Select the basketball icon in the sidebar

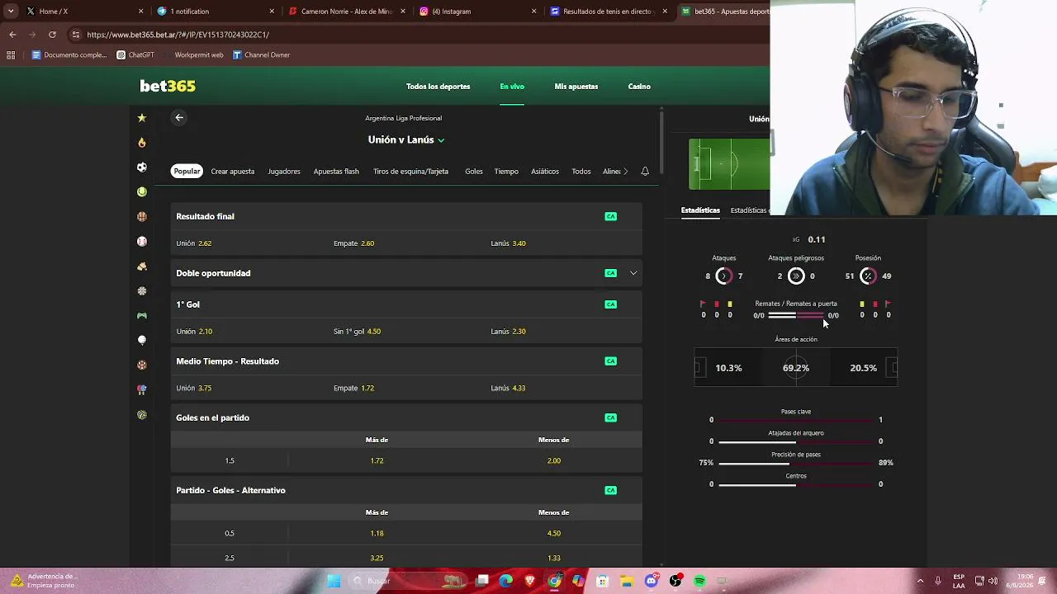pyautogui.click(x=142, y=216)
